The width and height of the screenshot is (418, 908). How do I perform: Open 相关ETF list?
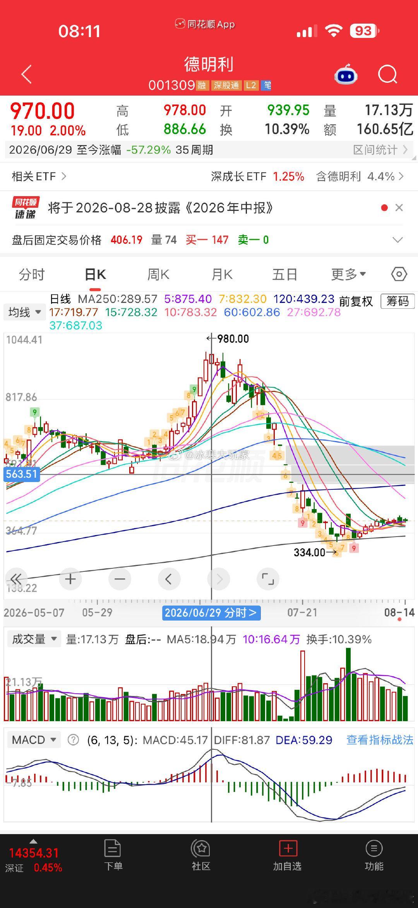coord(39,176)
